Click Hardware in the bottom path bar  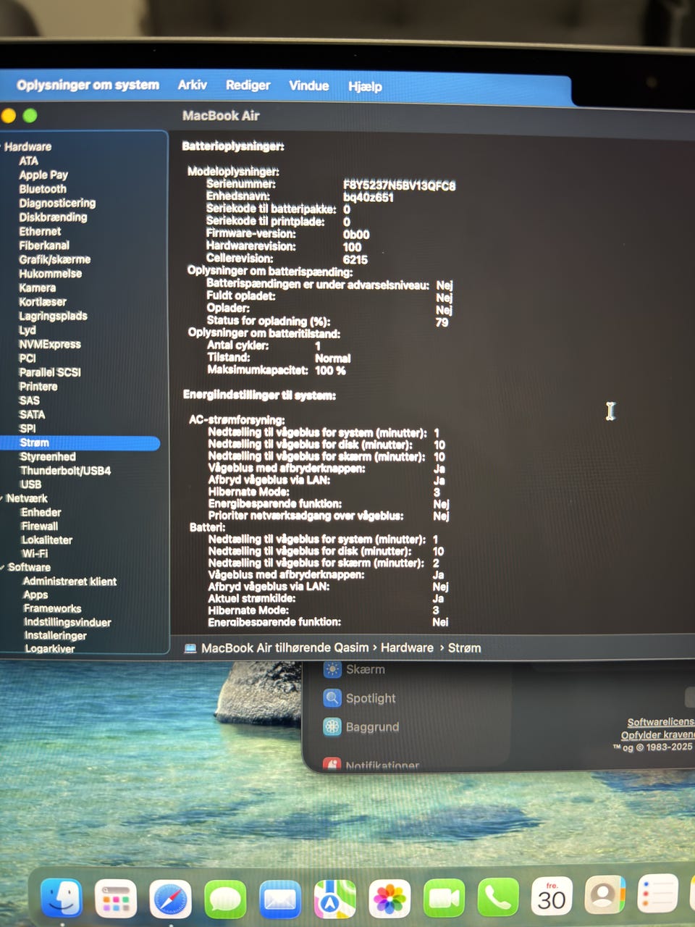(x=407, y=647)
